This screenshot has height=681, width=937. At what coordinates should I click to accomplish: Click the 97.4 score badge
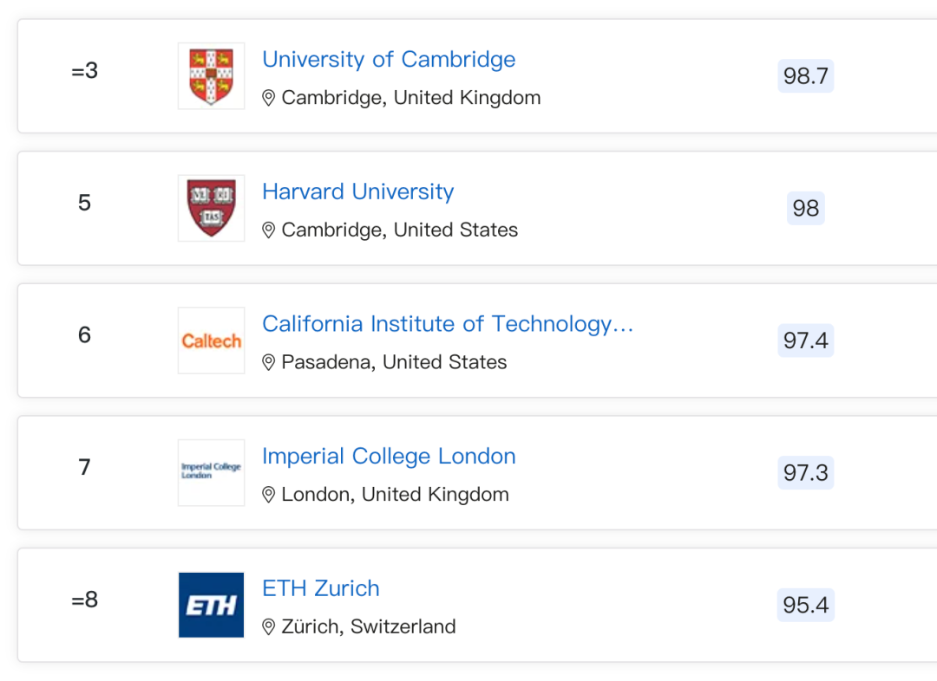tap(805, 340)
